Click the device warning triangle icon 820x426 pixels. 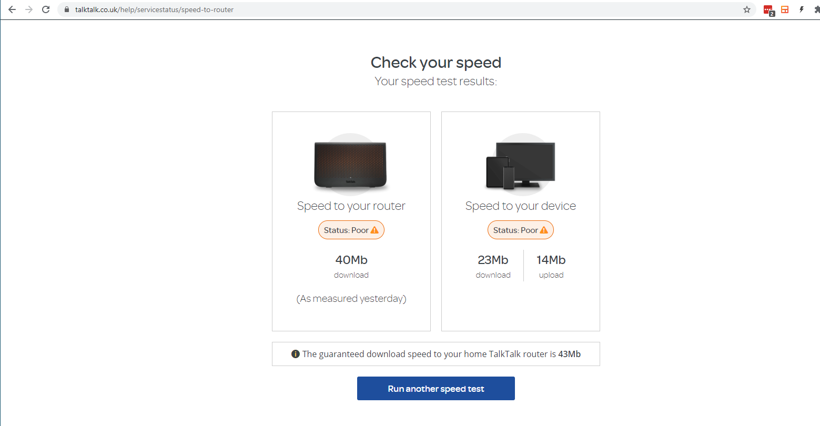[x=543, y=229]
